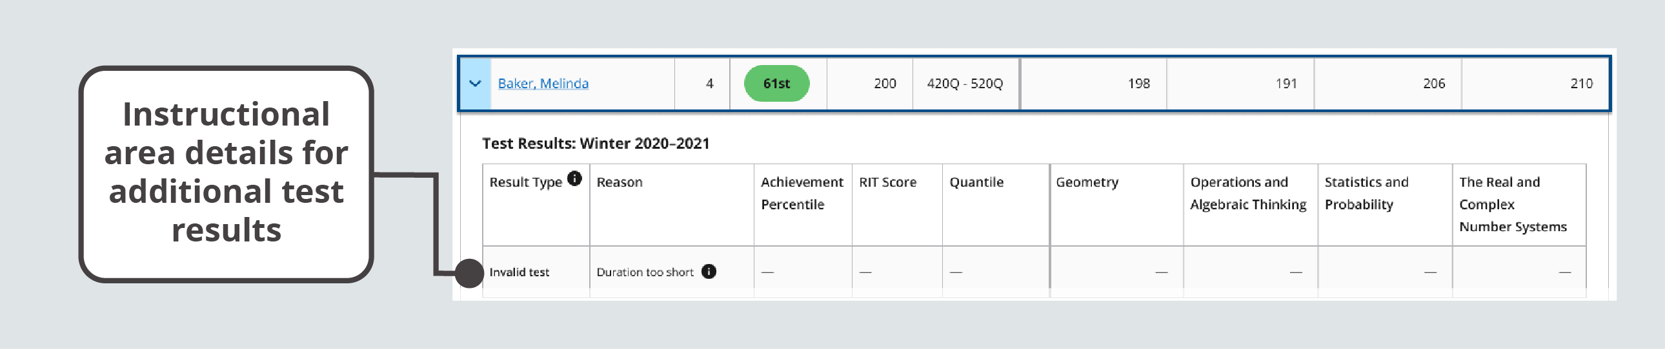This screenshot has width=1665, height=349.
Task: Click the Achievement Percentile column header
Action: click(x=802, y=193)
